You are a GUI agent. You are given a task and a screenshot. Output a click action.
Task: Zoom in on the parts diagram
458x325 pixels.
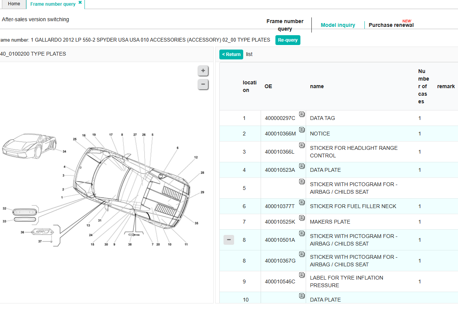pos(203,71)
